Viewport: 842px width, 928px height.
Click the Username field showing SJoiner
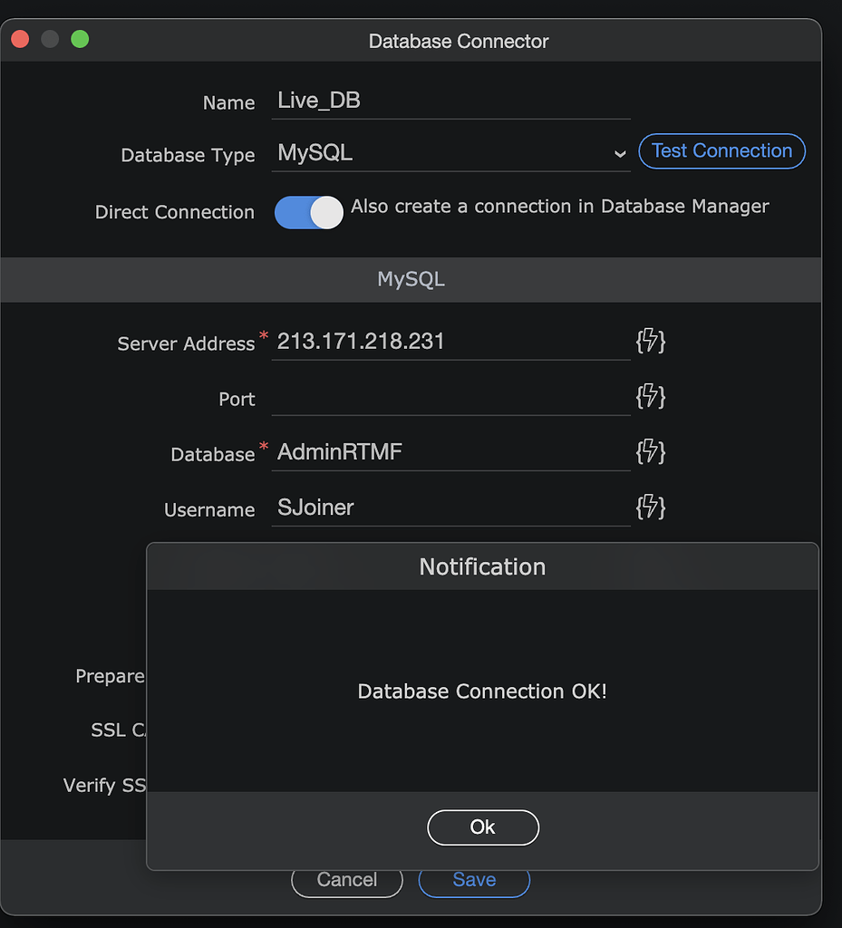(x=450, y=507)
